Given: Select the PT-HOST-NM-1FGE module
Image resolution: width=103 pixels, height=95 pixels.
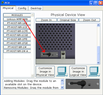Looking at the screenshot, I should pyautogui.click(x=17, y=43).
